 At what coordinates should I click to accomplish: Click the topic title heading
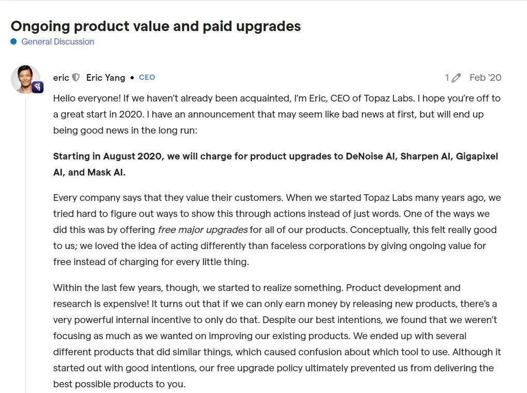pyautogui.click(x=155, y=26)
